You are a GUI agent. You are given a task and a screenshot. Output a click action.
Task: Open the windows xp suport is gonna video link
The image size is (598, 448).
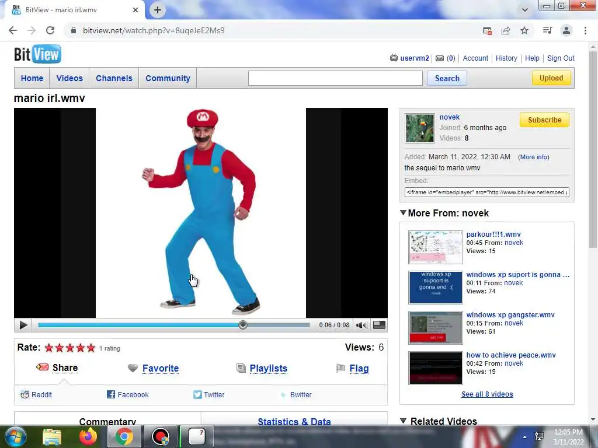pyautogui.click(x=517, y=275)
